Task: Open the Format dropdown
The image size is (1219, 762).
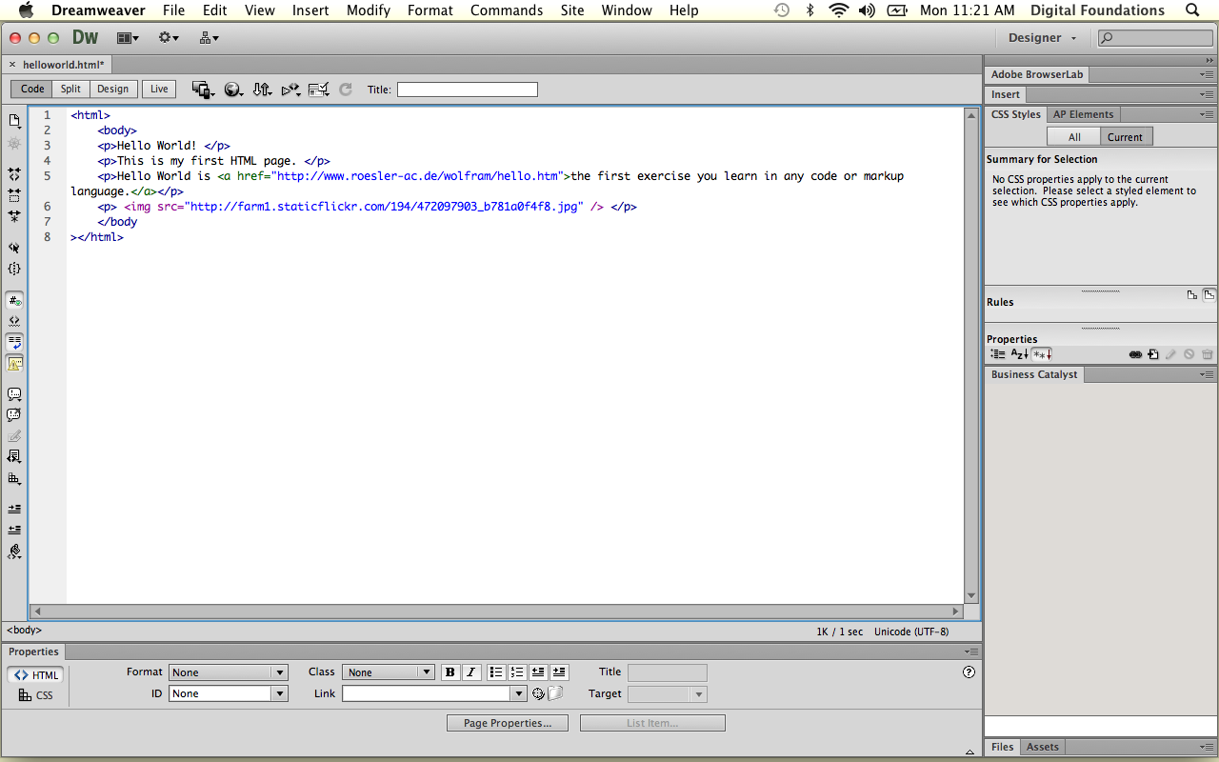Action: [228, 672]
